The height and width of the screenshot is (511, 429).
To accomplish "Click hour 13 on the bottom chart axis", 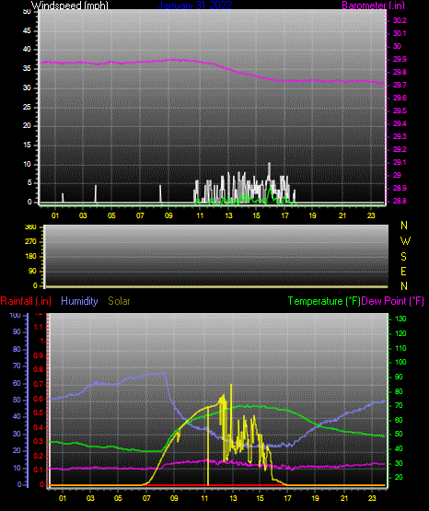I will click(233, 498).
